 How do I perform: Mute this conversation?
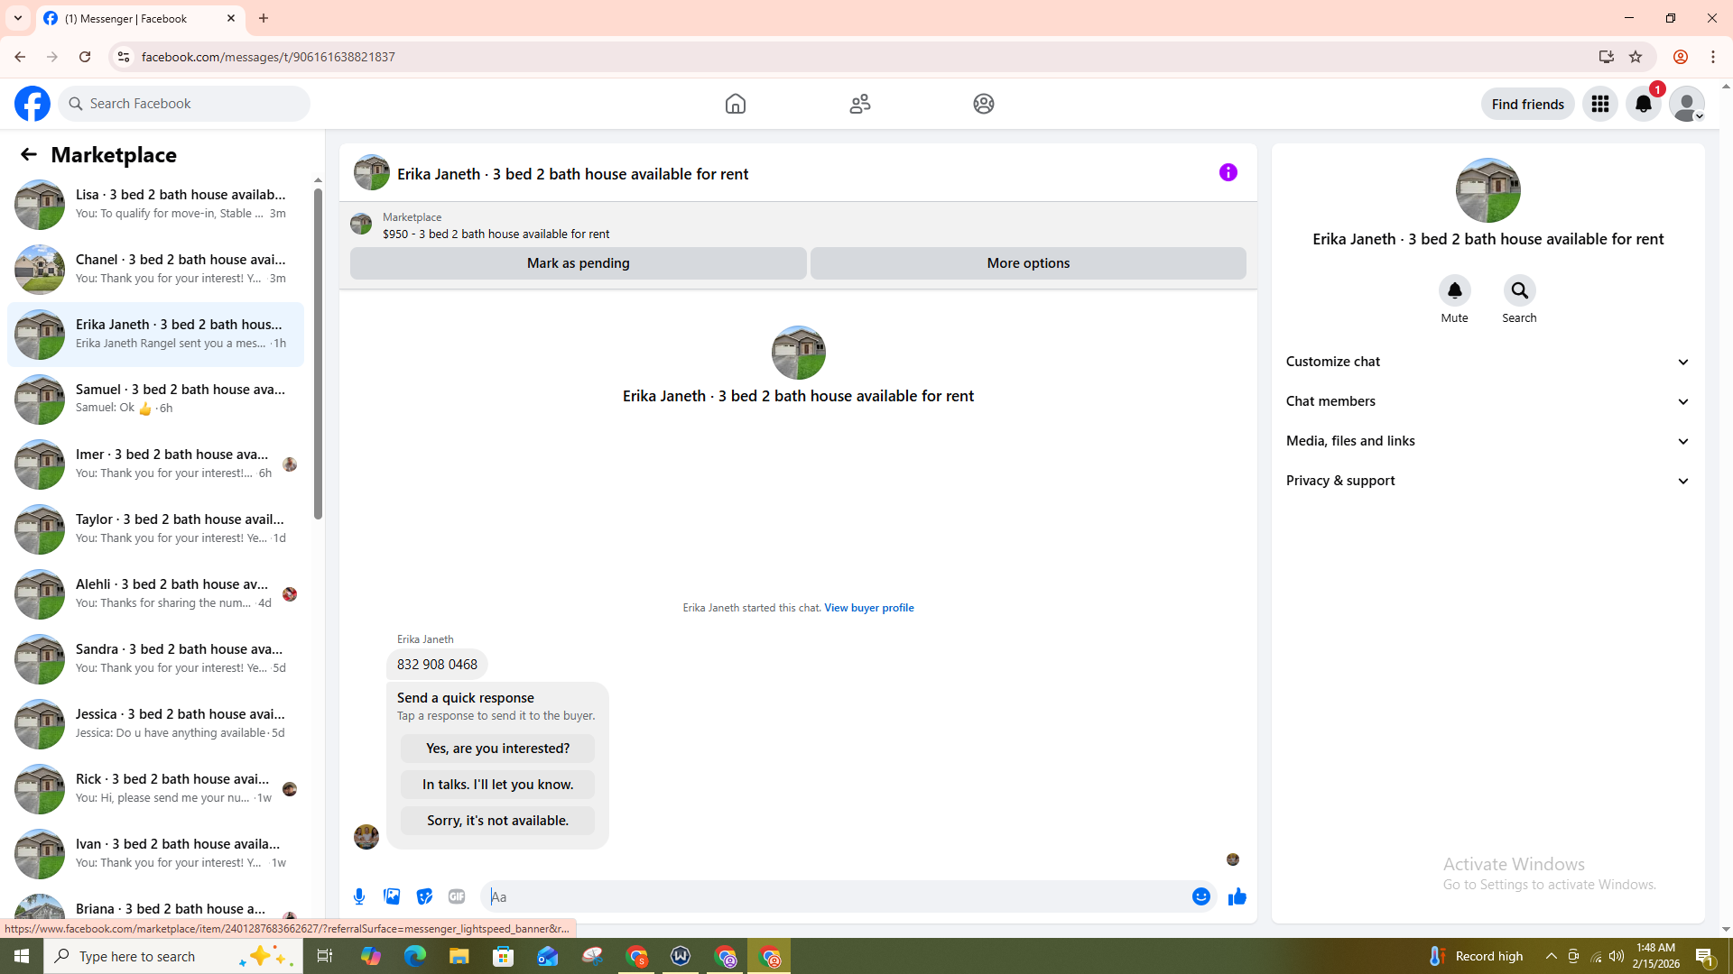pyautogui.click(x=1455, y=290)
